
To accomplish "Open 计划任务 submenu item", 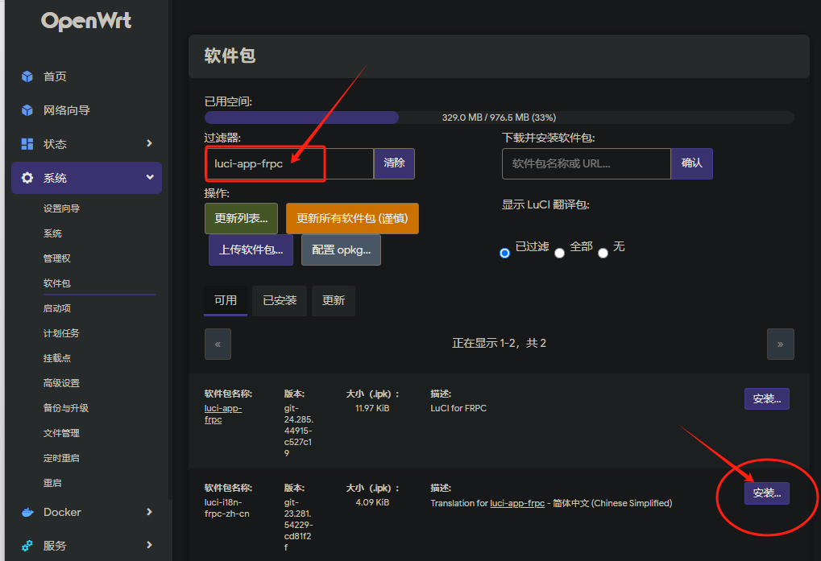I will coord(61,333).
